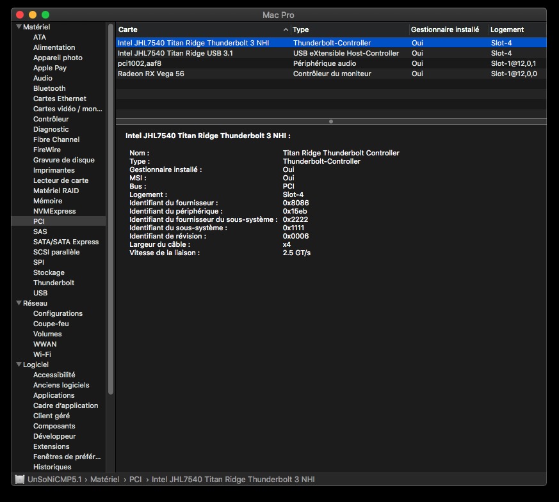Viewport: 559px width, 502px height.
Task: Open Appareil photo in the sidebar
Action: click(x=58, y=58)
